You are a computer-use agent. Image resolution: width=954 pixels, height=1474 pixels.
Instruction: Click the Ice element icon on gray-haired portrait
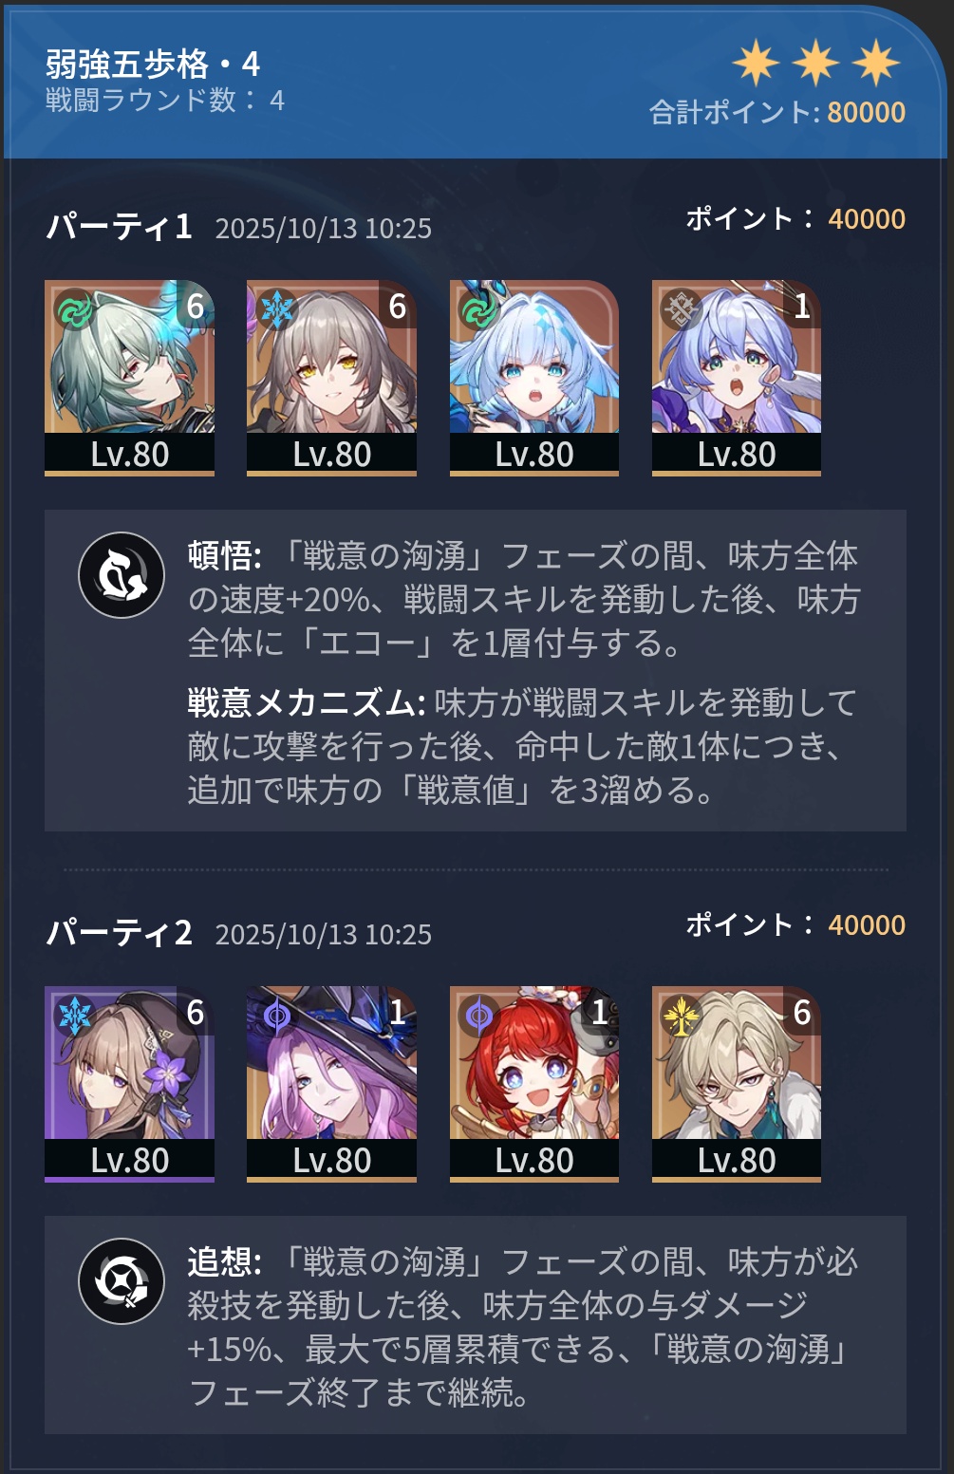[x=276, y=309]
